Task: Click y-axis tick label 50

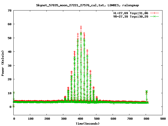Action: coord(9,38)
